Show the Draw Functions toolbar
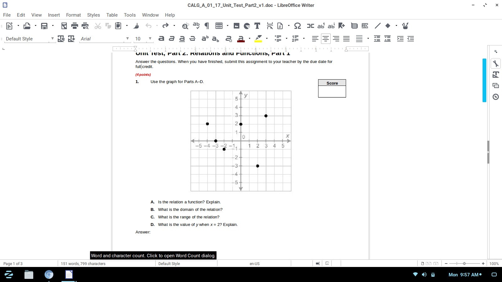The height and width of the screenshot is (282, 502). tap(405, 26)
